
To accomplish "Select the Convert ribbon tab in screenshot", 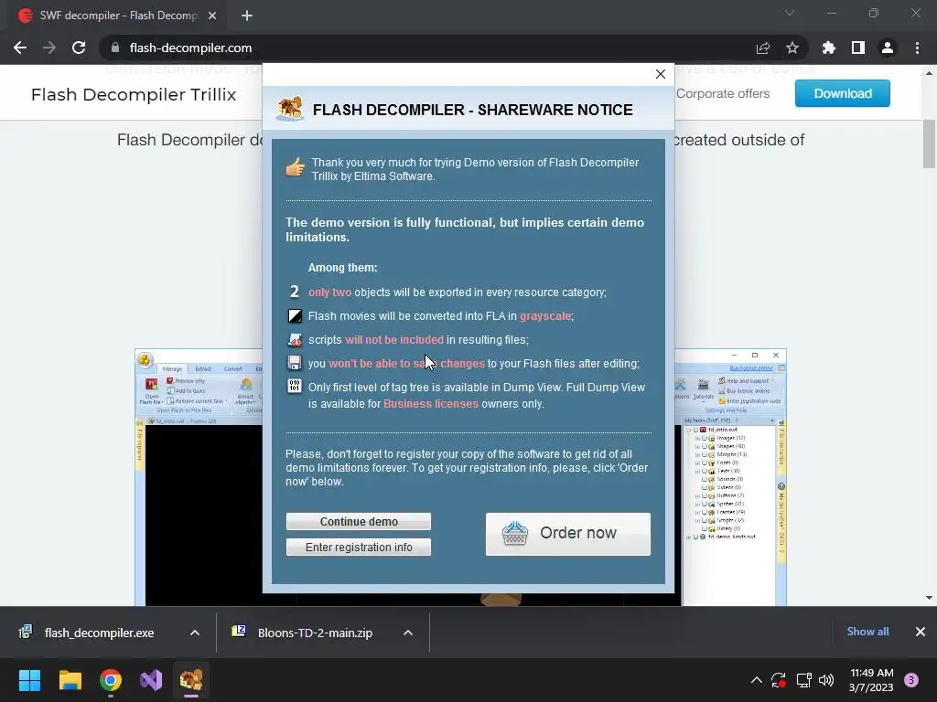I will (x=233, y=369).
